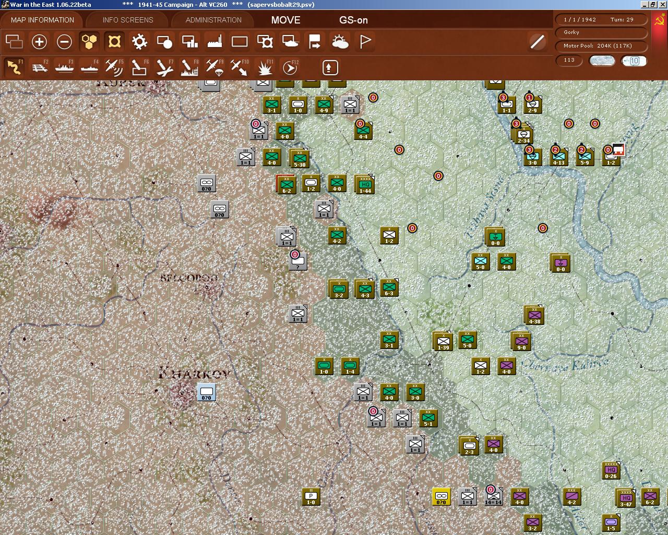Click the snowy weather indicator box
The image size is (668, 535).
pyautogui.click(x=602, y=61)
